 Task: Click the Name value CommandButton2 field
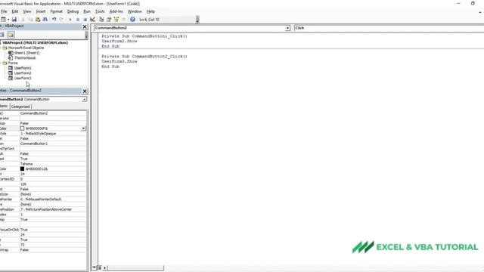click(53, 113)
